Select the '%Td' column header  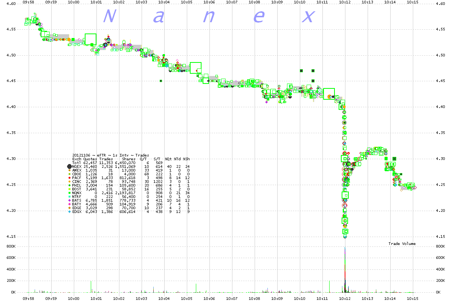click(177, 159)
